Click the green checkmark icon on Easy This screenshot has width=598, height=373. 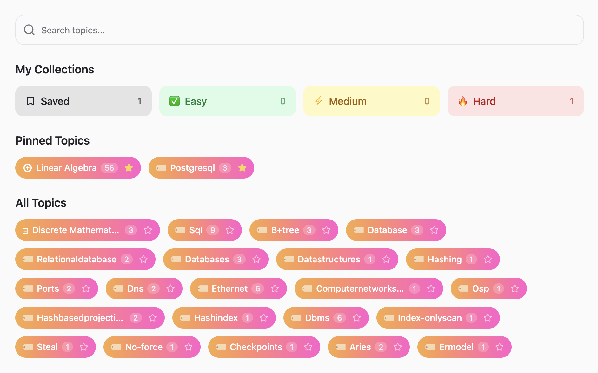click(x=175, y=101)
